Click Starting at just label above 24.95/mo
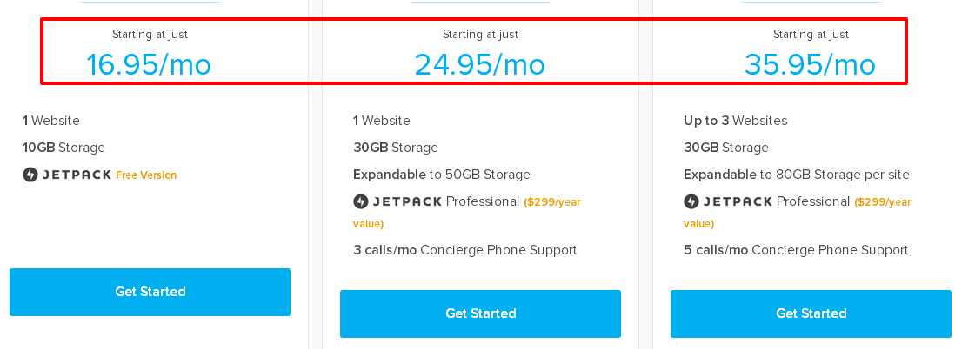The height and width of the screenshot is (349, 955). point(481,35)
